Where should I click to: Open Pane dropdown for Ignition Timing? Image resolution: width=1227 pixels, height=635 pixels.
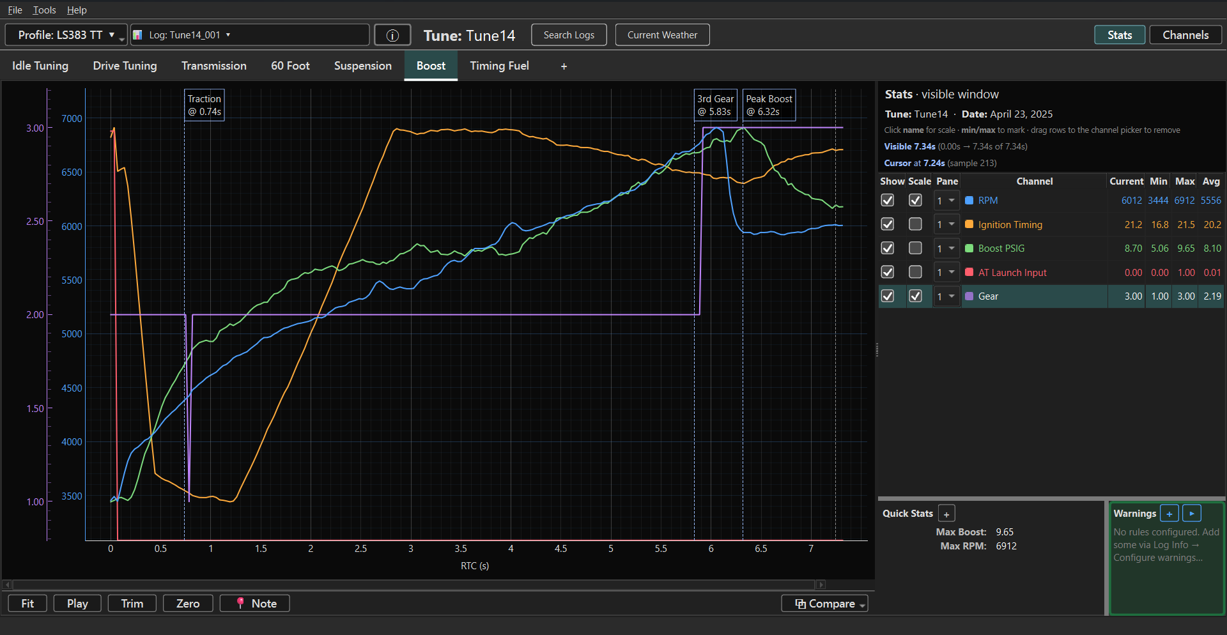pyautogui.click(x=946, y=224)
